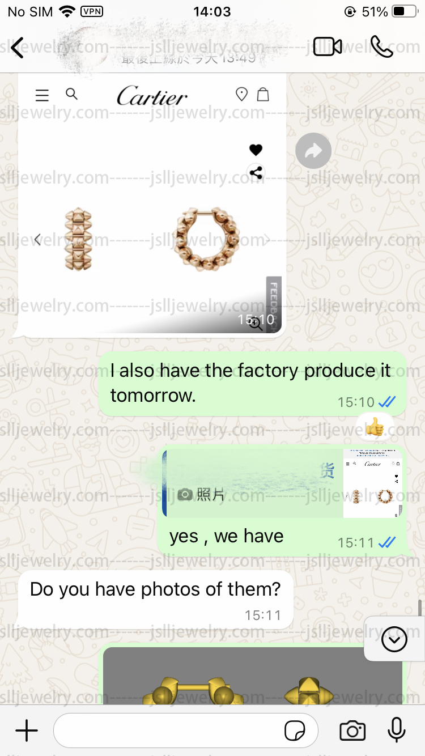425x756 pixels.
Task: Open the camera from the input bar
Action: point(352,730)
